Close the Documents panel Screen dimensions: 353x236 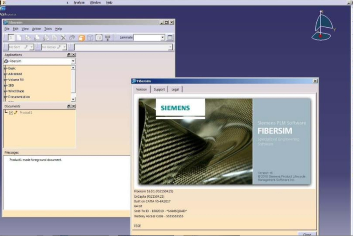click(73, 106)
